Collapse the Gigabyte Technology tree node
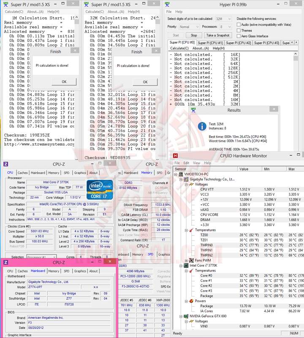The image size is (304, 338). (181, 180)
